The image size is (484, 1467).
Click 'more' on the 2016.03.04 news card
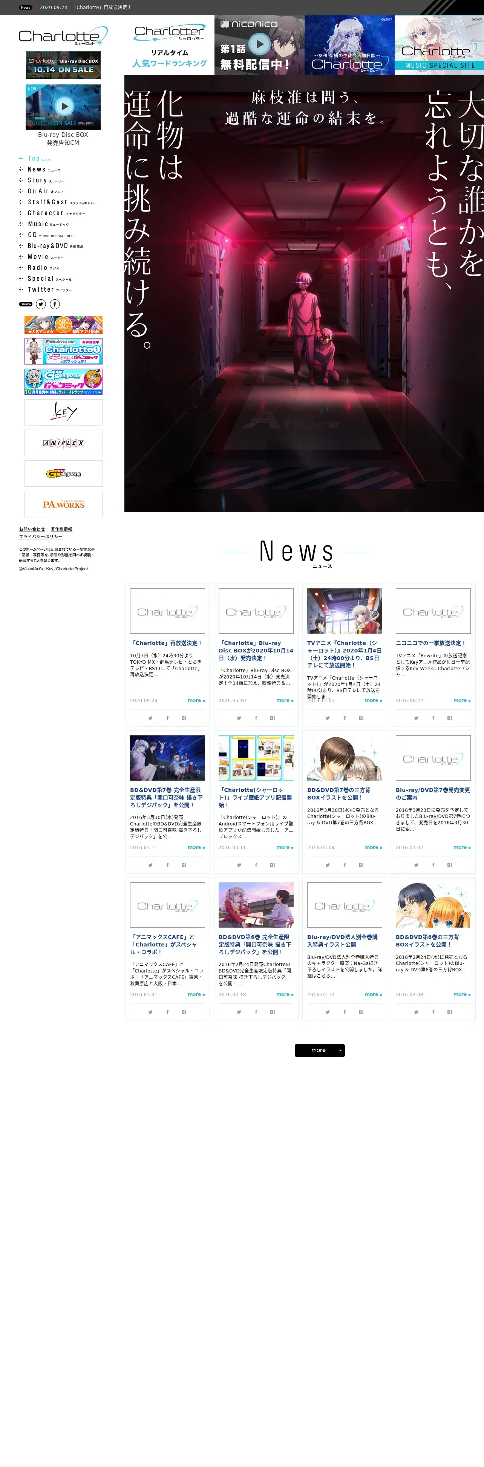(x=373, y=847)
